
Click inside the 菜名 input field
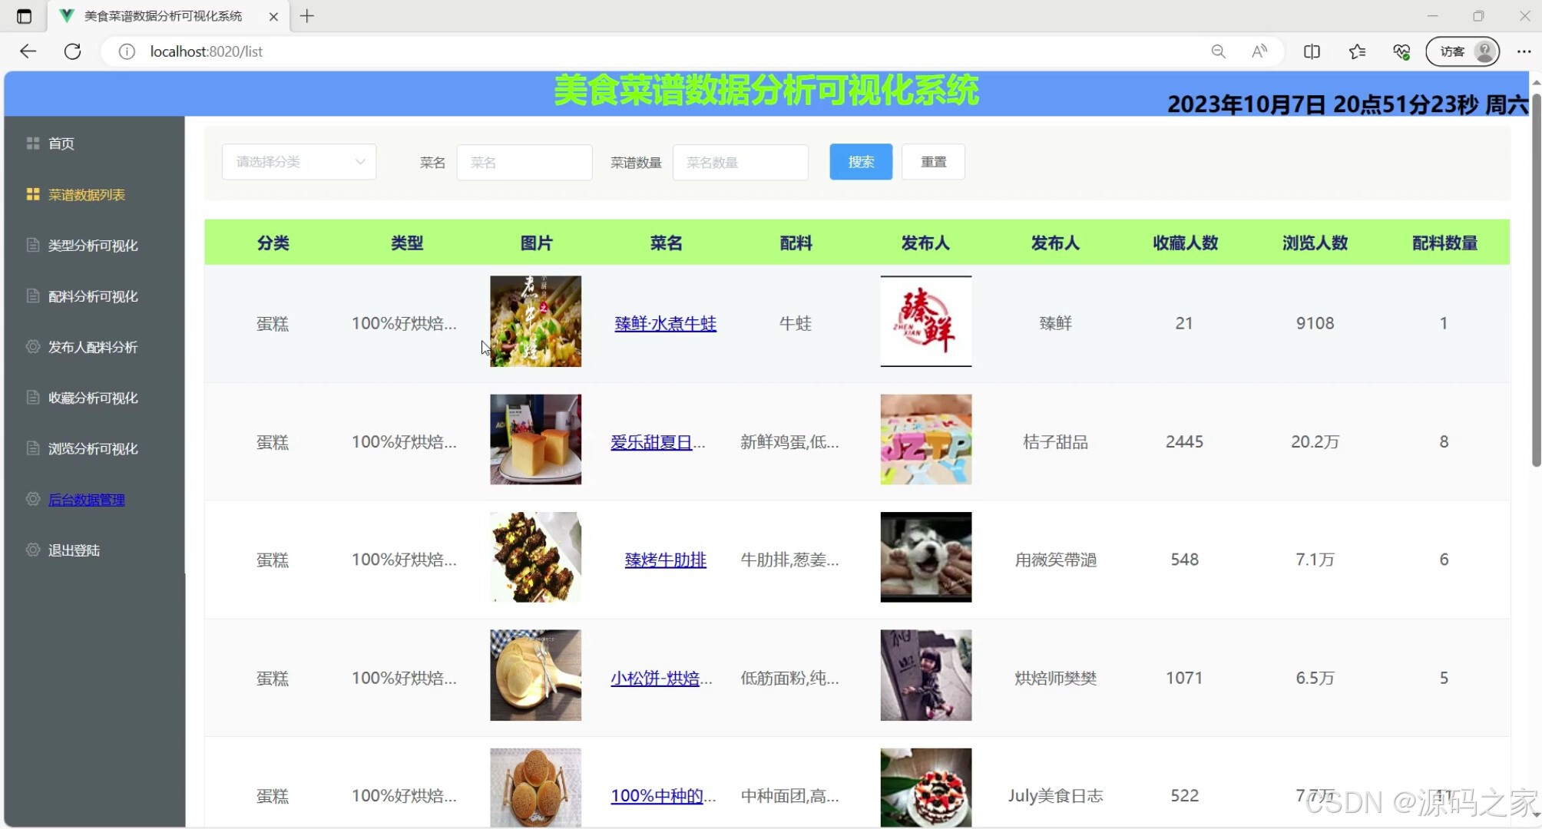click(524, 162)
